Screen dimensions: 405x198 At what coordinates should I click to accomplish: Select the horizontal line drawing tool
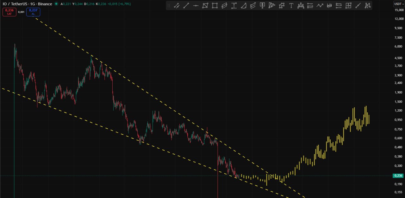[196, 5]
